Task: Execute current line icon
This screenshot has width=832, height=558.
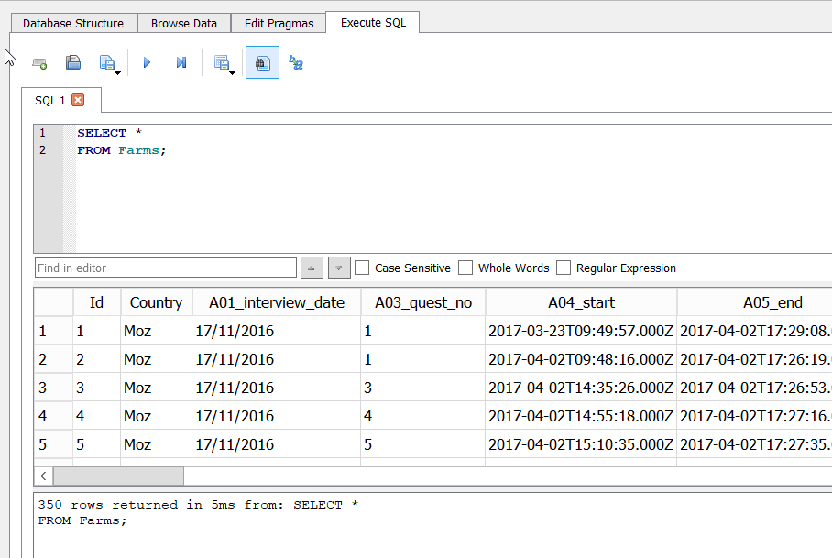Action: pyautogui.click(x=181, y=62)
